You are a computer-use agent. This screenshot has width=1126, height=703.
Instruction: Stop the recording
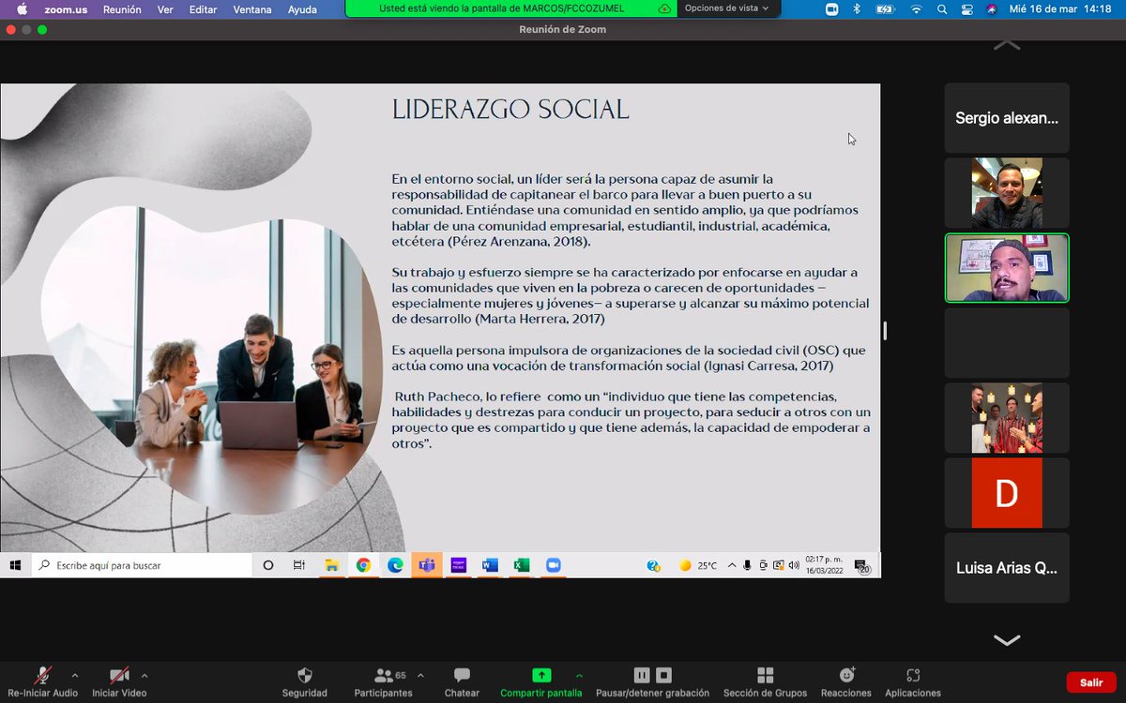[x=663, y=675]
